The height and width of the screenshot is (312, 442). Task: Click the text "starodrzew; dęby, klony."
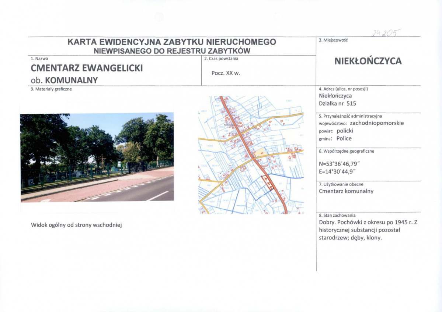pyautogui.click(x=350, y=238)
